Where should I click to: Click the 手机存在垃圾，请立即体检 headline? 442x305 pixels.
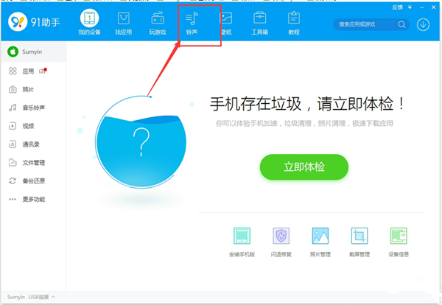(x=307, y=103)
